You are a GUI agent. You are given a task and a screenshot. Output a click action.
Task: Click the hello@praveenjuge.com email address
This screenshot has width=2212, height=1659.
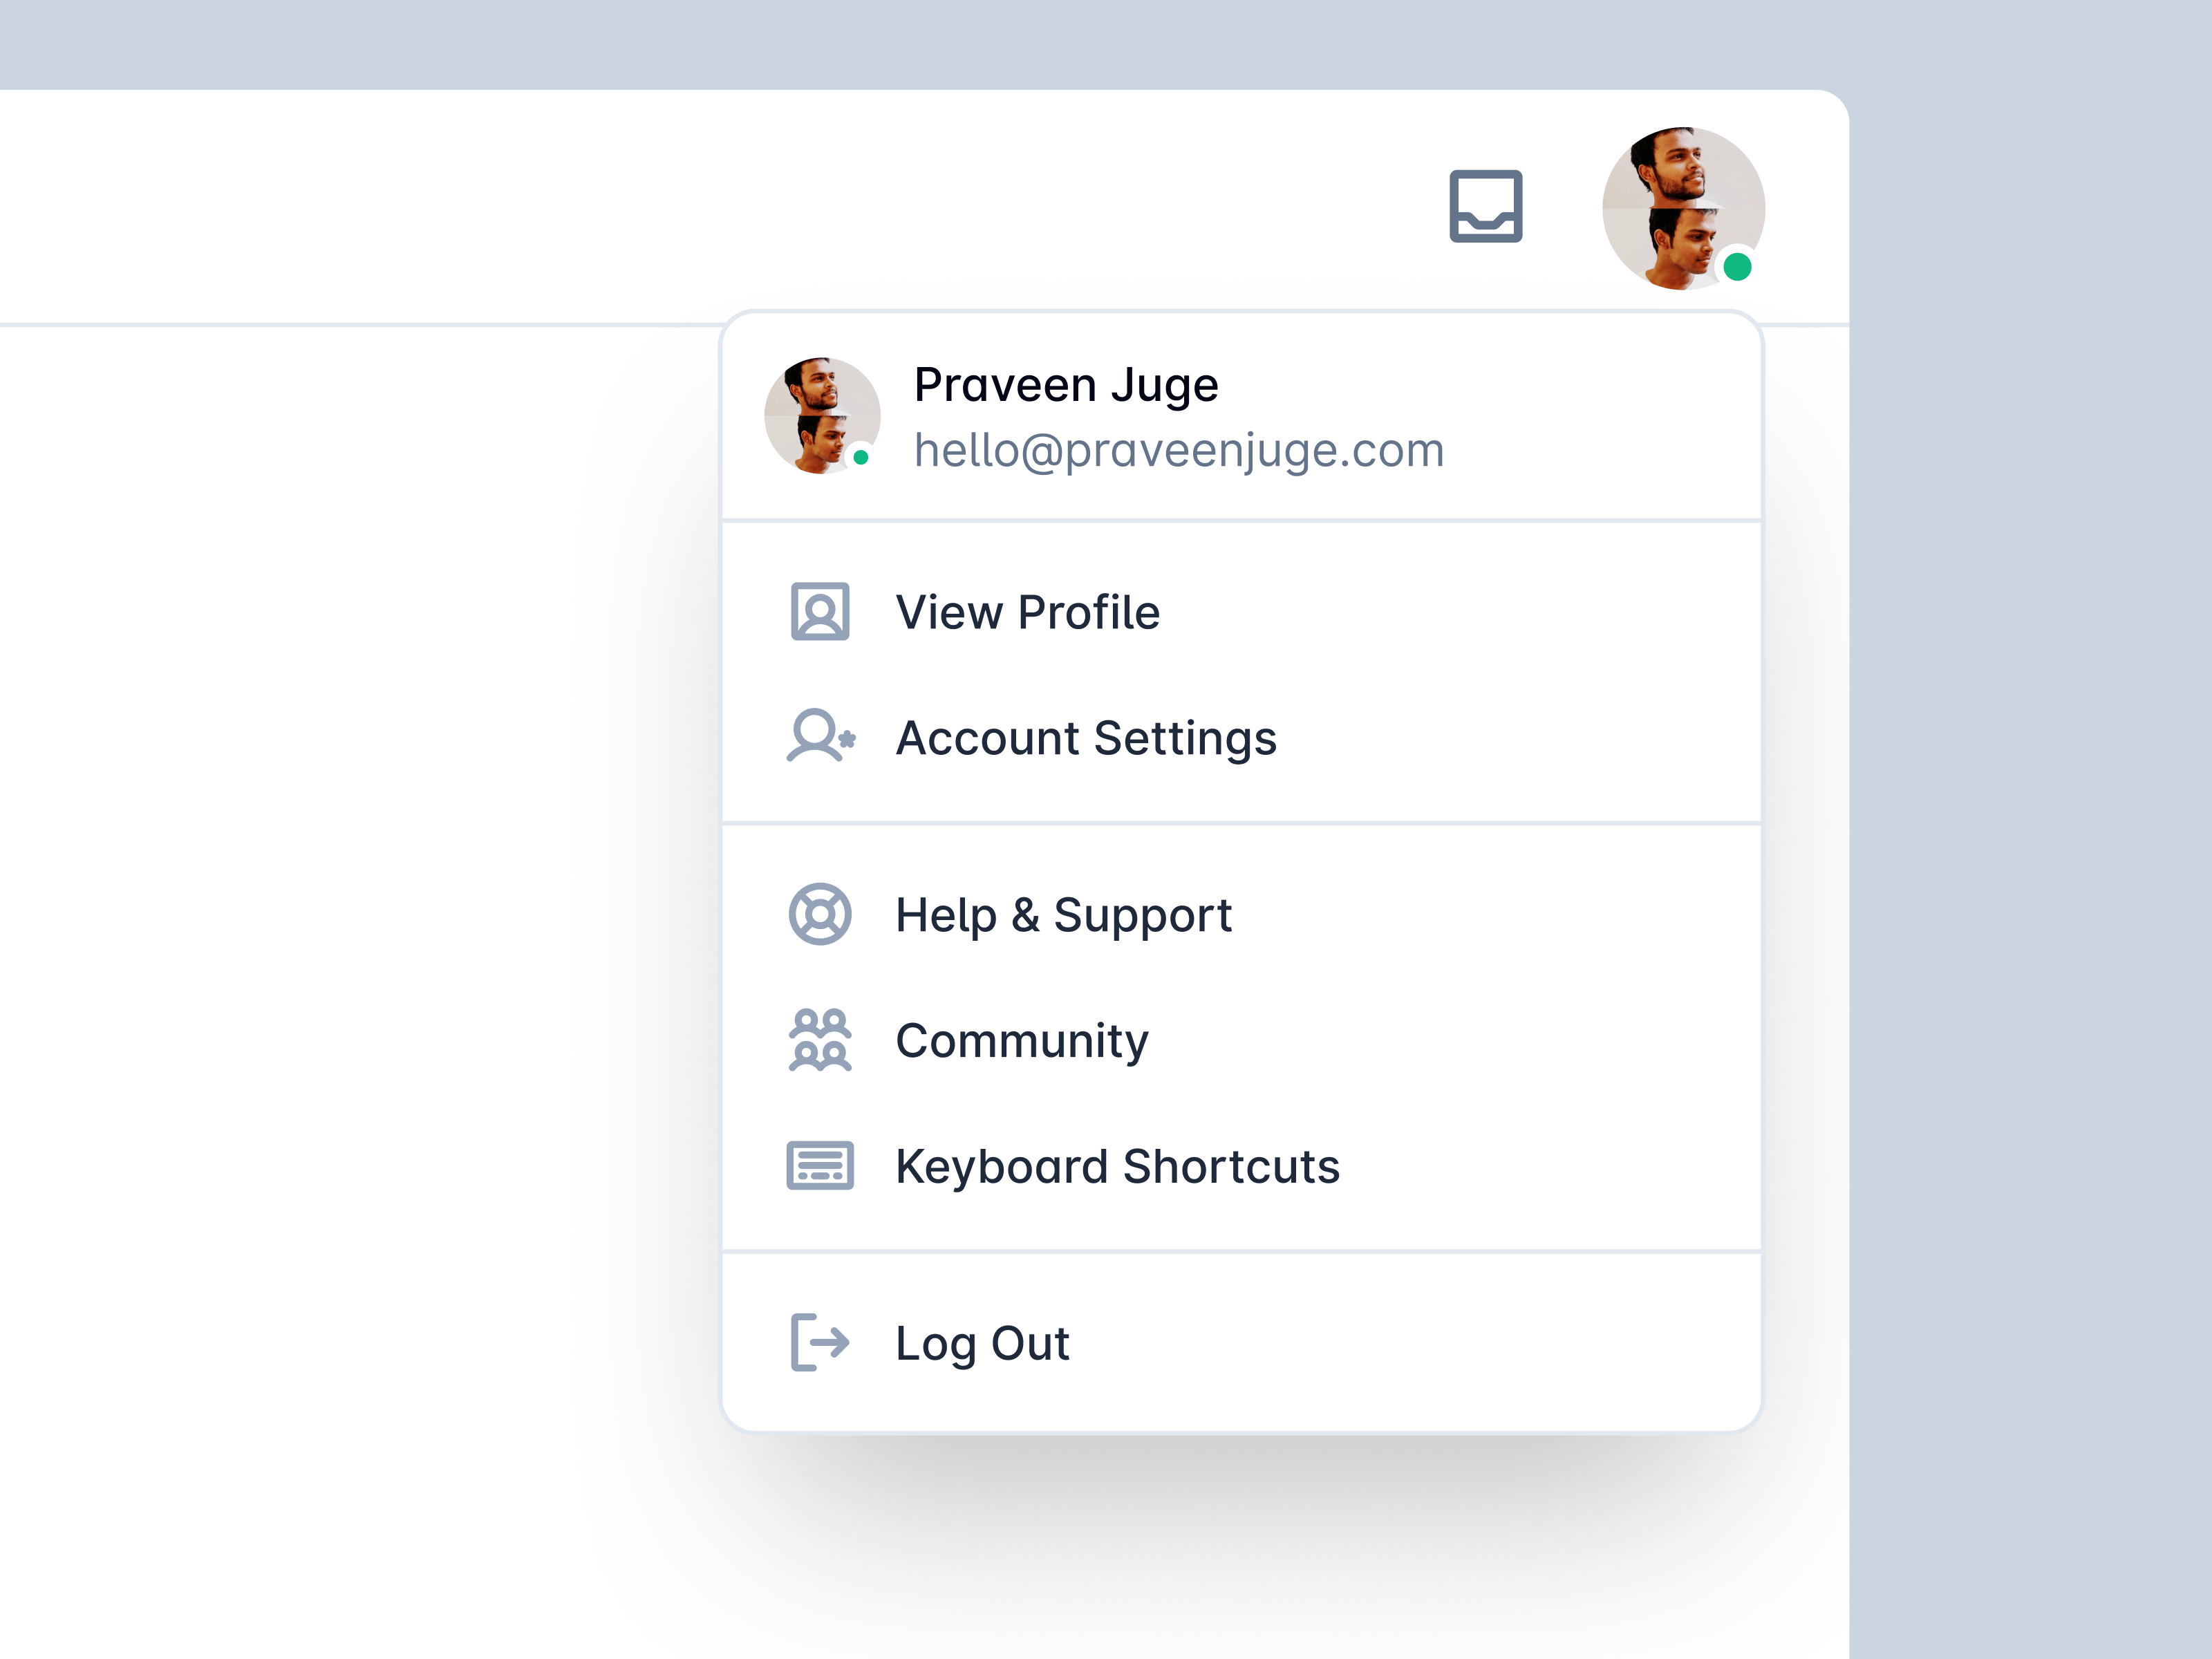(1179, 450)
